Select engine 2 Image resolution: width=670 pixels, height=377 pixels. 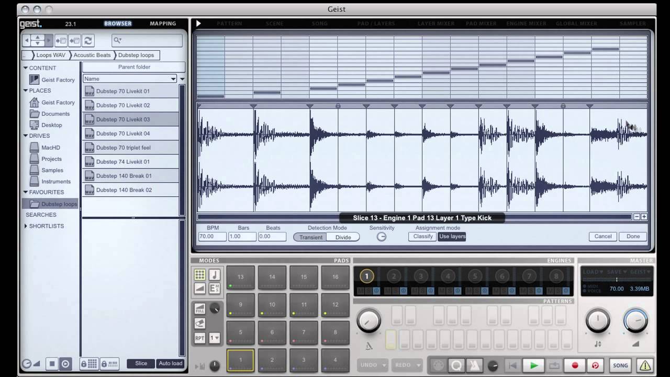point(394,276)
